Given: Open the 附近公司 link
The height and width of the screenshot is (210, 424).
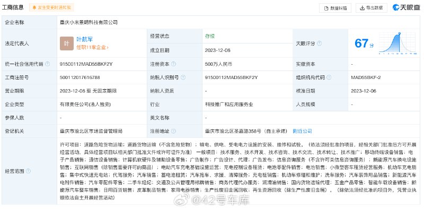Looking at the screenshot, I should (x=302, y=132).
